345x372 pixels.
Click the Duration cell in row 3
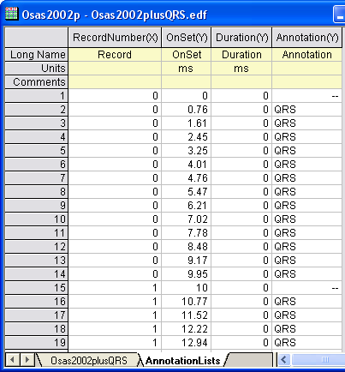point(241,123)
